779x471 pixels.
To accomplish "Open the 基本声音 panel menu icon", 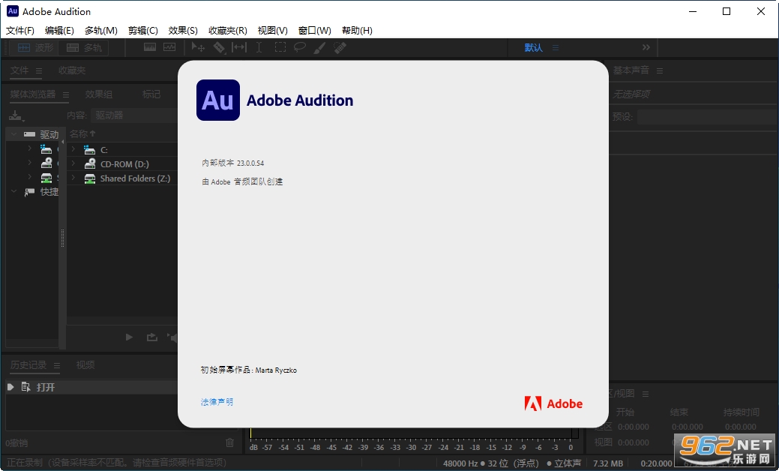I will [660, 70].
